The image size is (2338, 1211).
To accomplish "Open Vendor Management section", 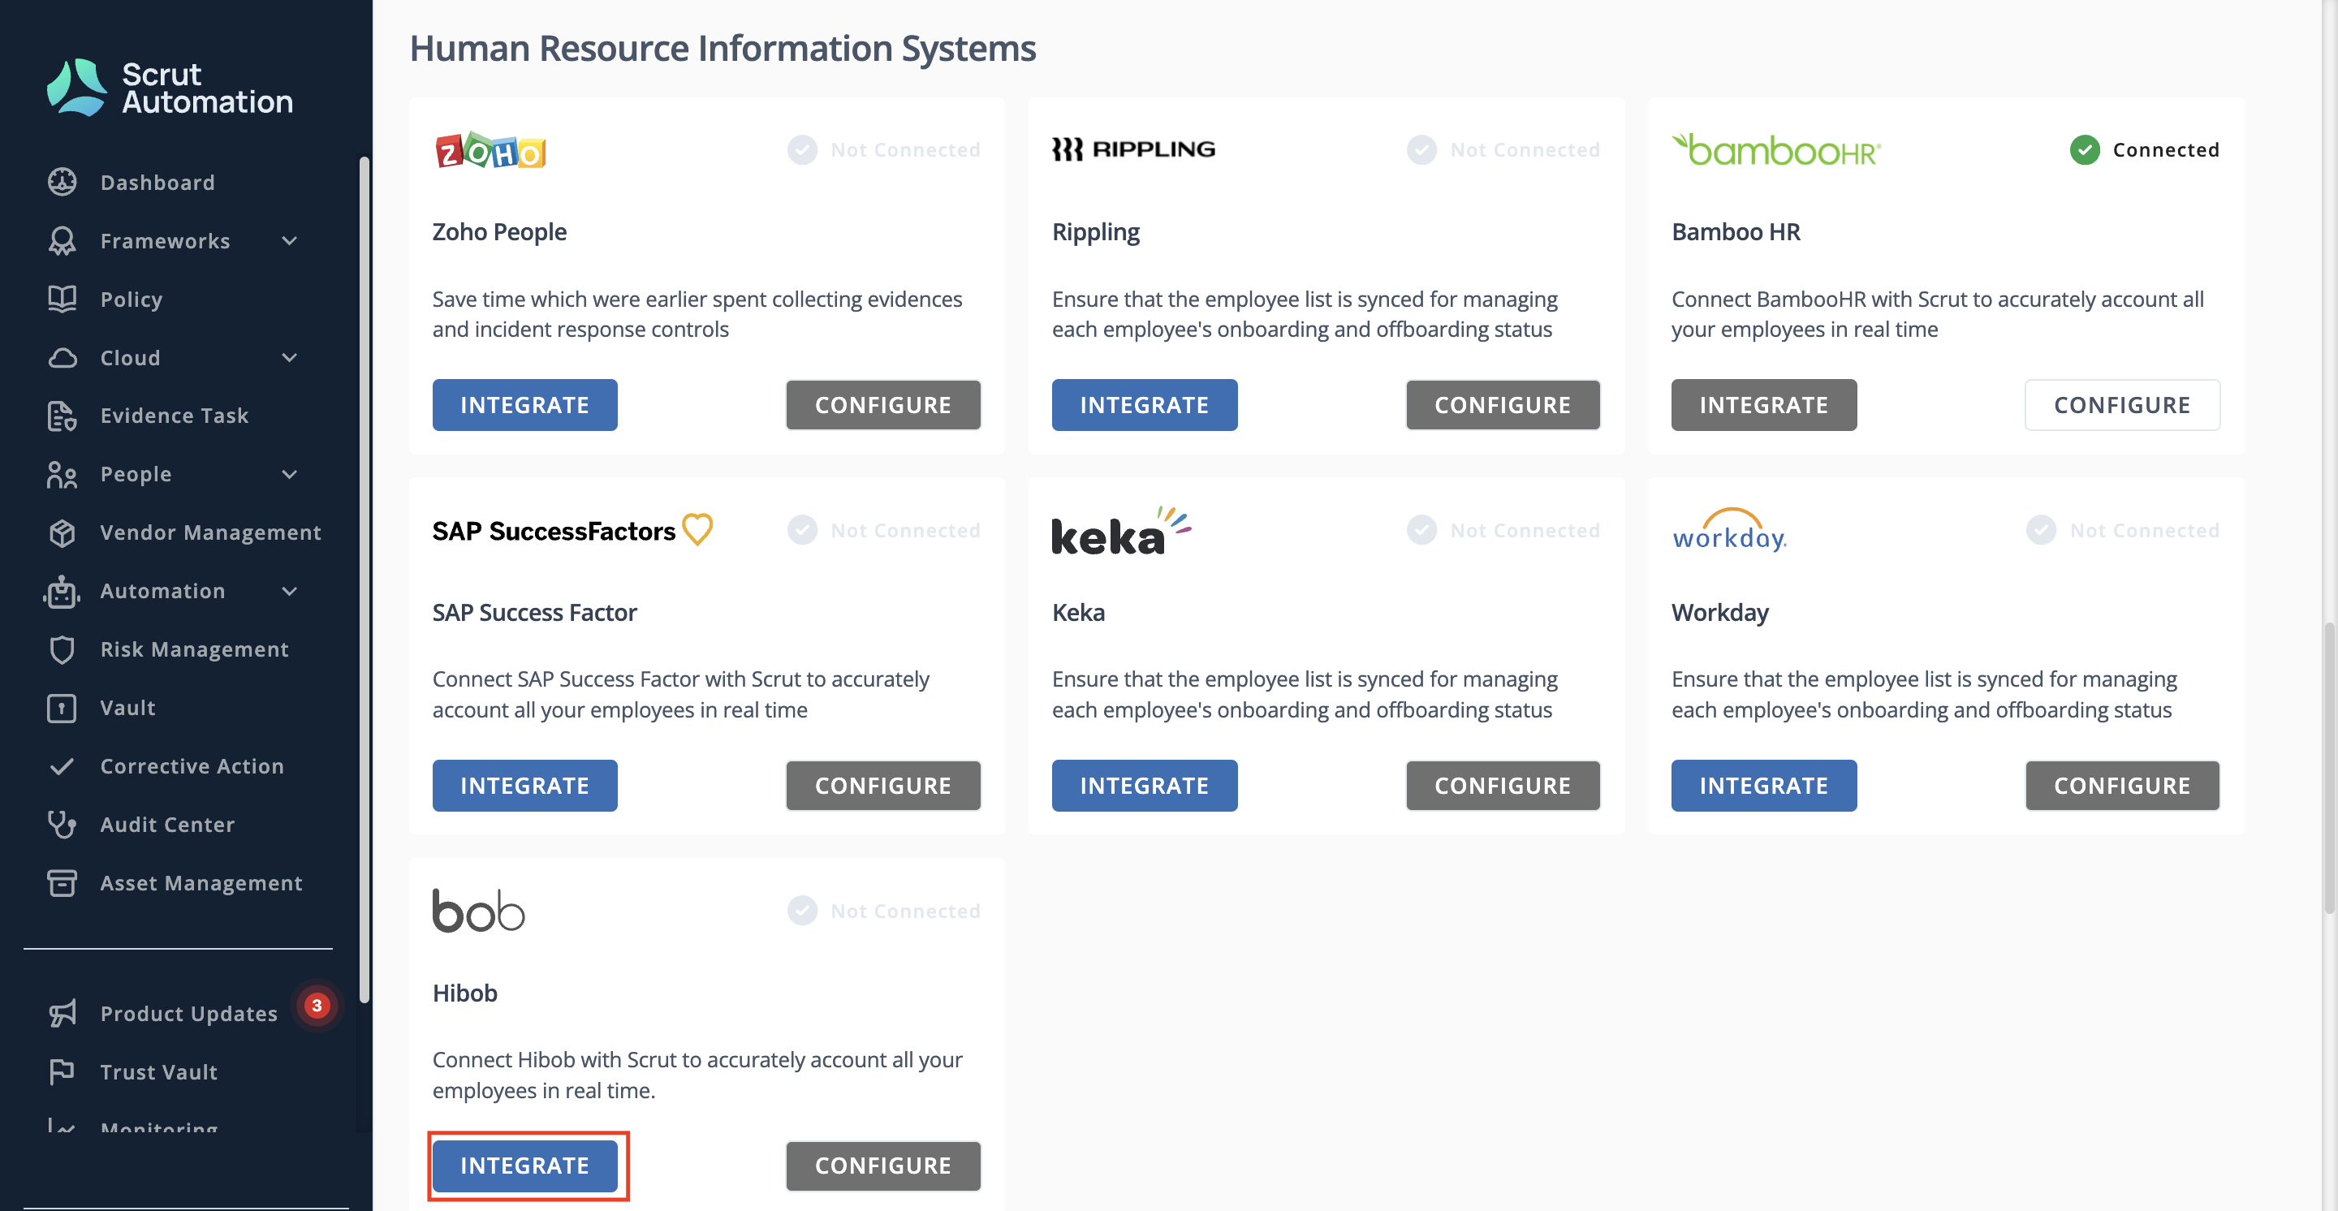I will coord(210,532).
